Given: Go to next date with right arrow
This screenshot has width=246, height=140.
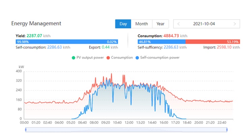Looking at the screenshot, I should pyautogui.click(x=235, y=24).
